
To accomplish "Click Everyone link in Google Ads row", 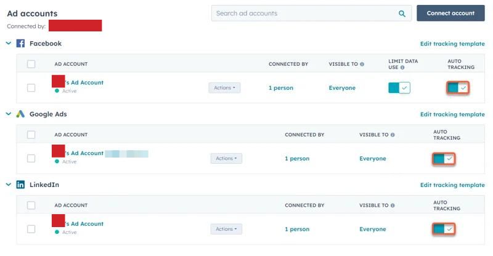I will pyautogui.click(x=373, y=159).
